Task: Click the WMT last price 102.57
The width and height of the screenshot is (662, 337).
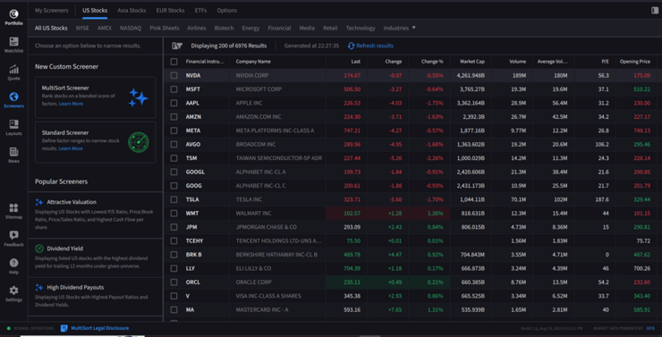Action: [352, 214]
